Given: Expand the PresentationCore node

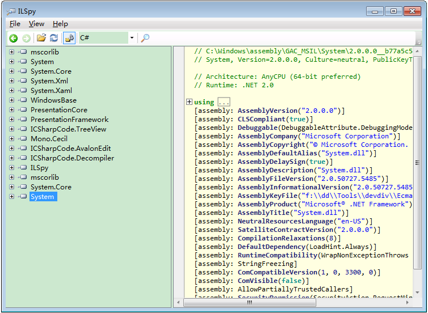Looking at the screenshot, I should tap(11, 109).
